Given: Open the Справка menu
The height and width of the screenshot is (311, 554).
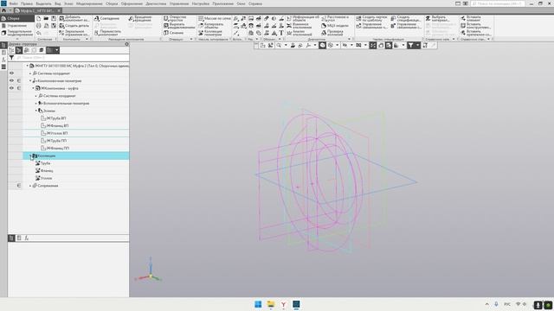Looking at the screenshot, I should click(254, 3).
